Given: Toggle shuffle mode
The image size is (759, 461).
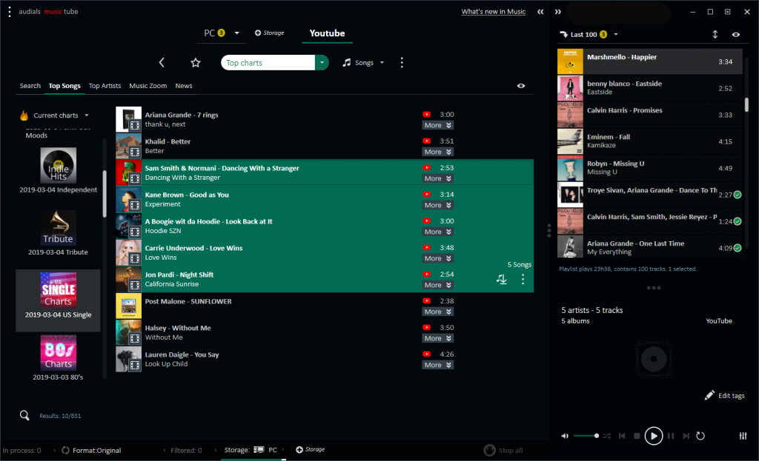Looking at the screenshot, I should pos(607,436).
